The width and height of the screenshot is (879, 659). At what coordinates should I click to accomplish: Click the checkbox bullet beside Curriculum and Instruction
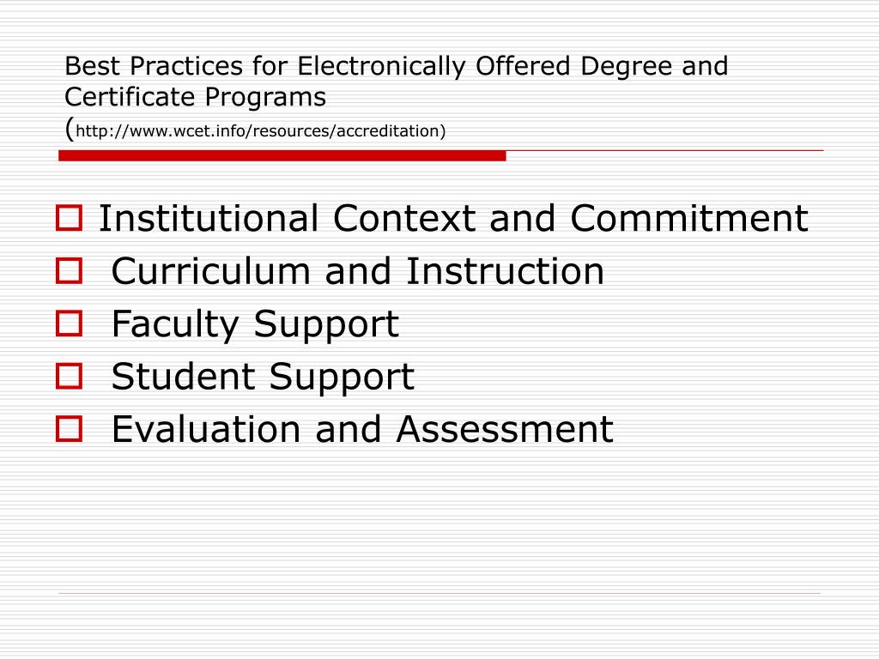click(69, 270)
